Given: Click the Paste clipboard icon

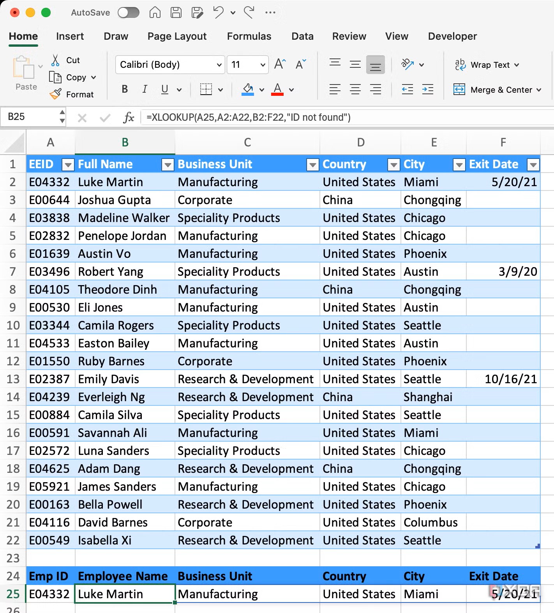Looking at the screenshot, I should coord(24,68).
